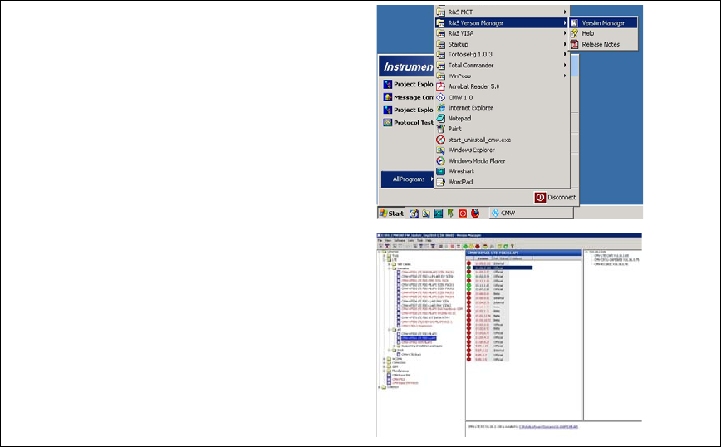The width and height of the screenshot is (721, 447).
Task: Expand the Startup program folder
Action: [x=502, y=44]
